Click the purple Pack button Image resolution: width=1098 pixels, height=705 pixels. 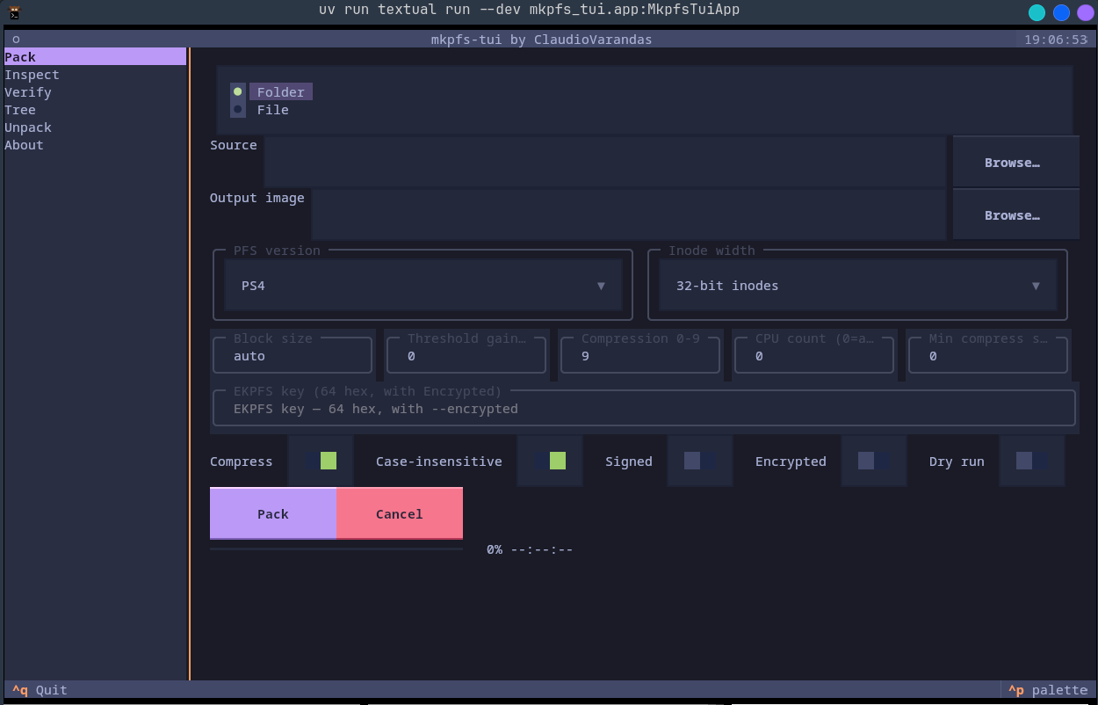click(273, 513)
